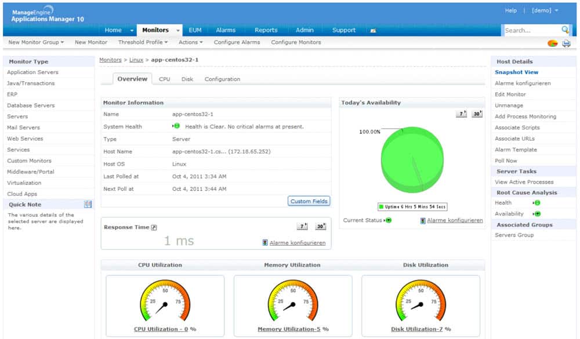
Task: Show 7-day availability history icon
Action: click(461, 114)
